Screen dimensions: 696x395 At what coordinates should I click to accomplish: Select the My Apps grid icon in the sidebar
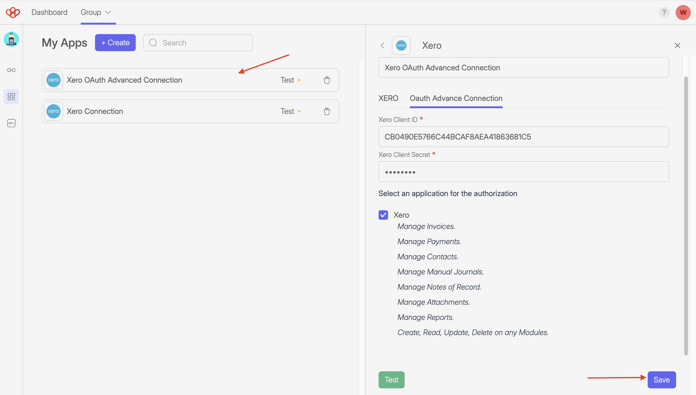pos(11,97)
